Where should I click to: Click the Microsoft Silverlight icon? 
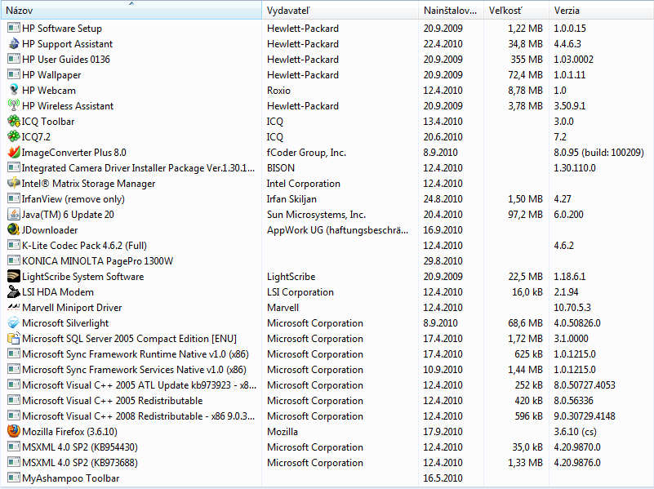coord(14,322)
